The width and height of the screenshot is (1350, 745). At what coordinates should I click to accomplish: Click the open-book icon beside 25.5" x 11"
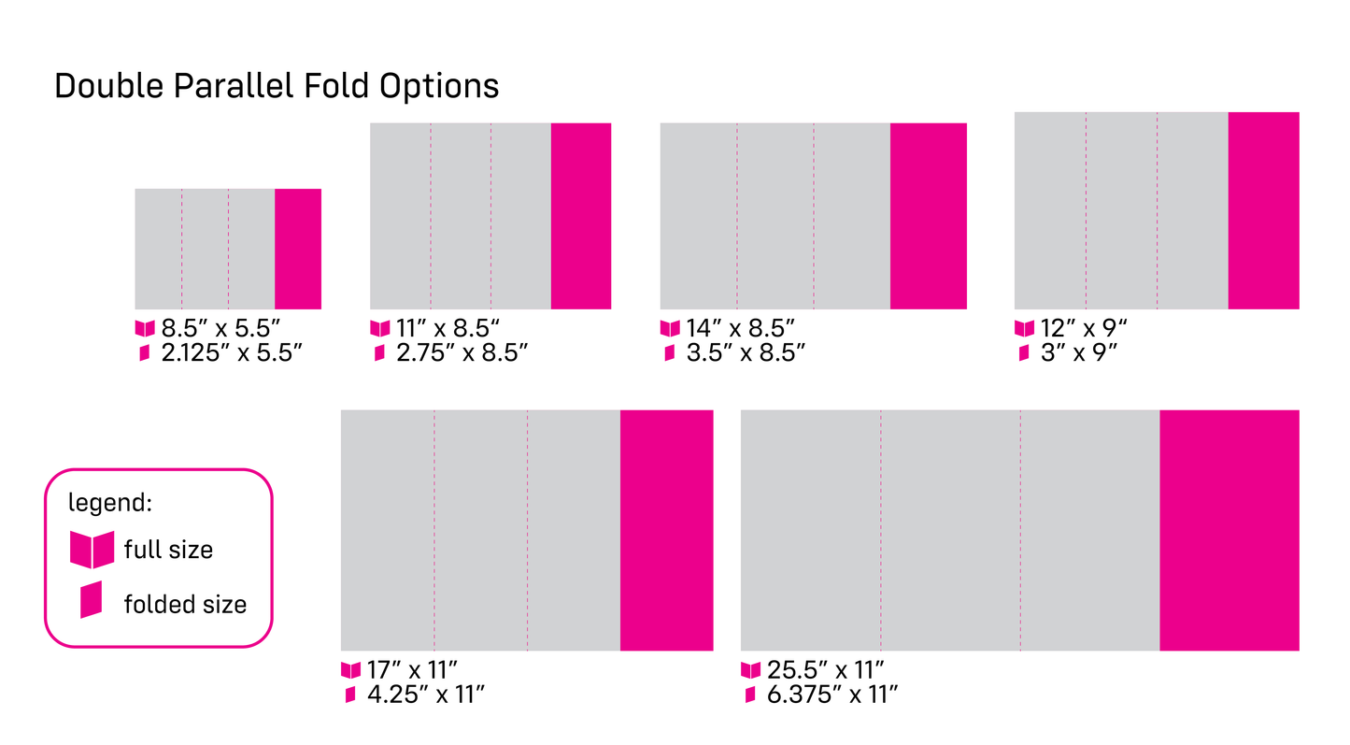751,670
